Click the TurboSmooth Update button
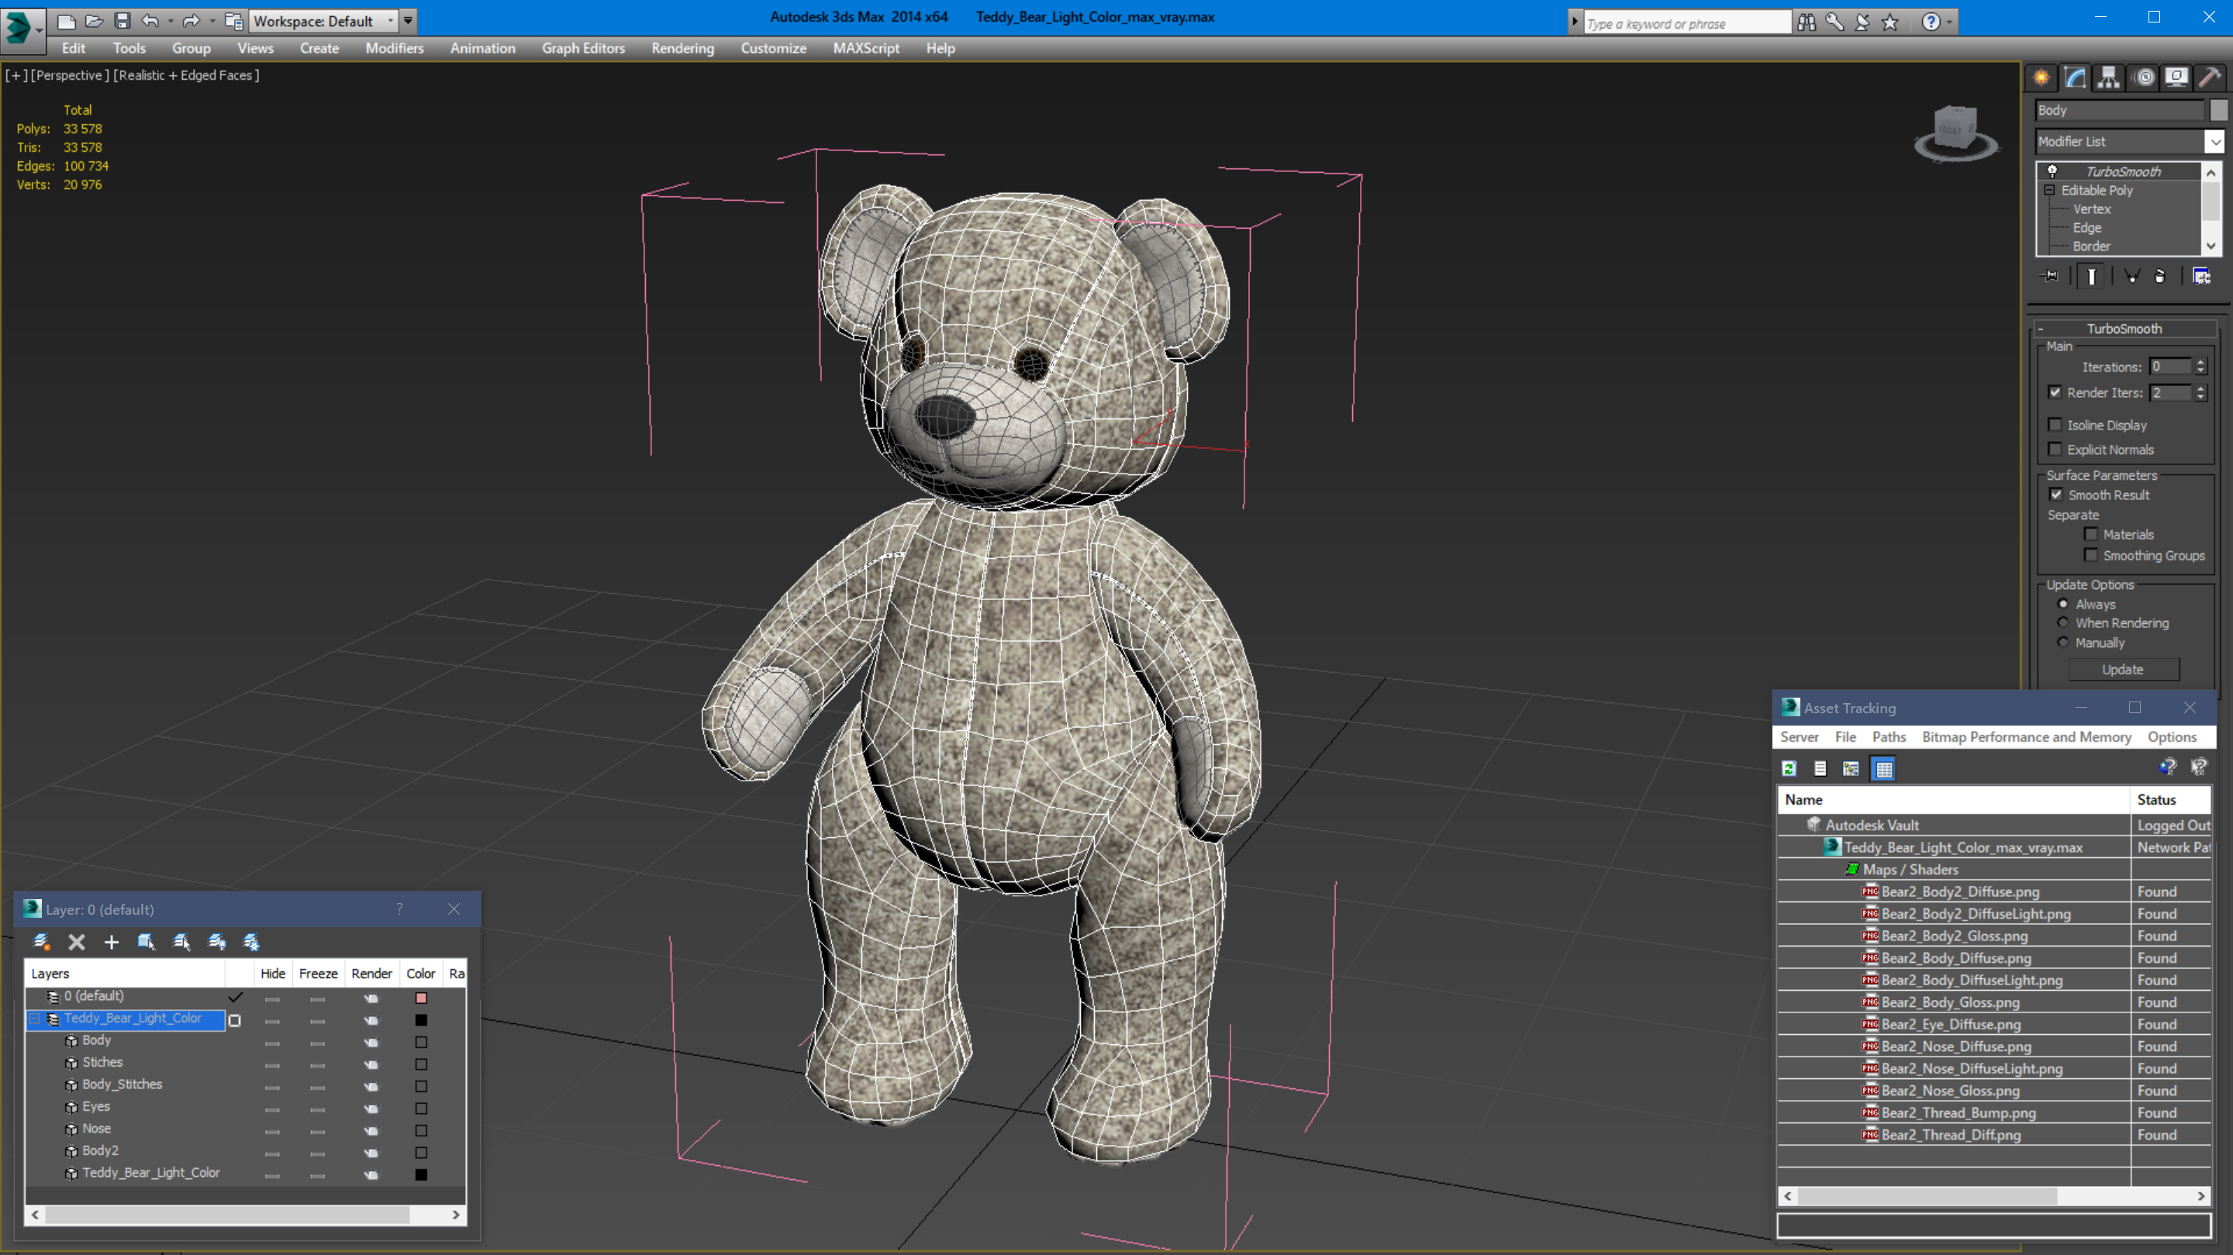The image size is (2233, 1255). click(x=2122, y=669)
